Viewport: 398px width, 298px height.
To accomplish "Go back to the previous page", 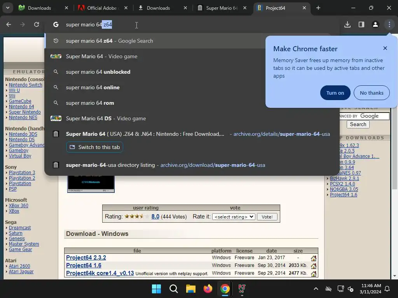I will (x=9, y=24).
